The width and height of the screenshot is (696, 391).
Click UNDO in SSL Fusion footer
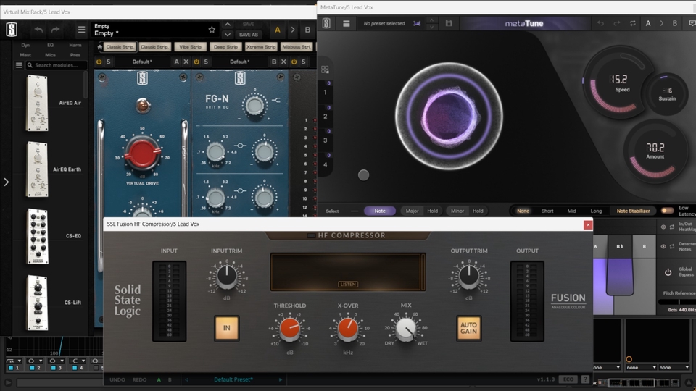coord(117,379)
